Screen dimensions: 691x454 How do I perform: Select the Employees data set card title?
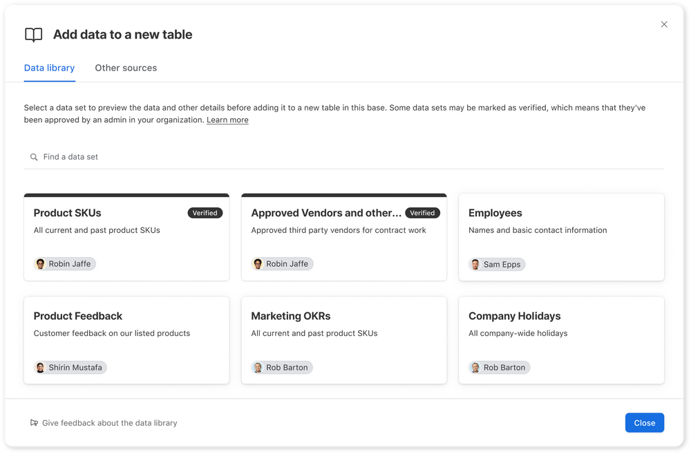pyautogui.click(x=495, y=213)
